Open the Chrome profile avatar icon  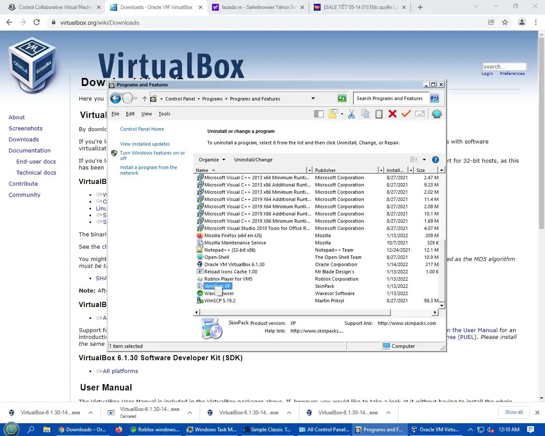point(522,22)
